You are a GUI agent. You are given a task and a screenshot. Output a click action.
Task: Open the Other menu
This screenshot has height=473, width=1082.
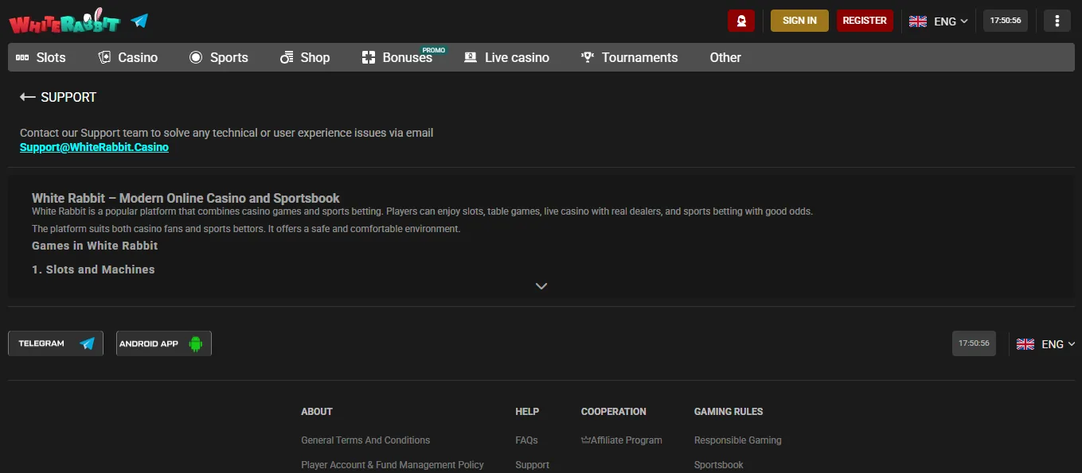(x=725, y=57)
